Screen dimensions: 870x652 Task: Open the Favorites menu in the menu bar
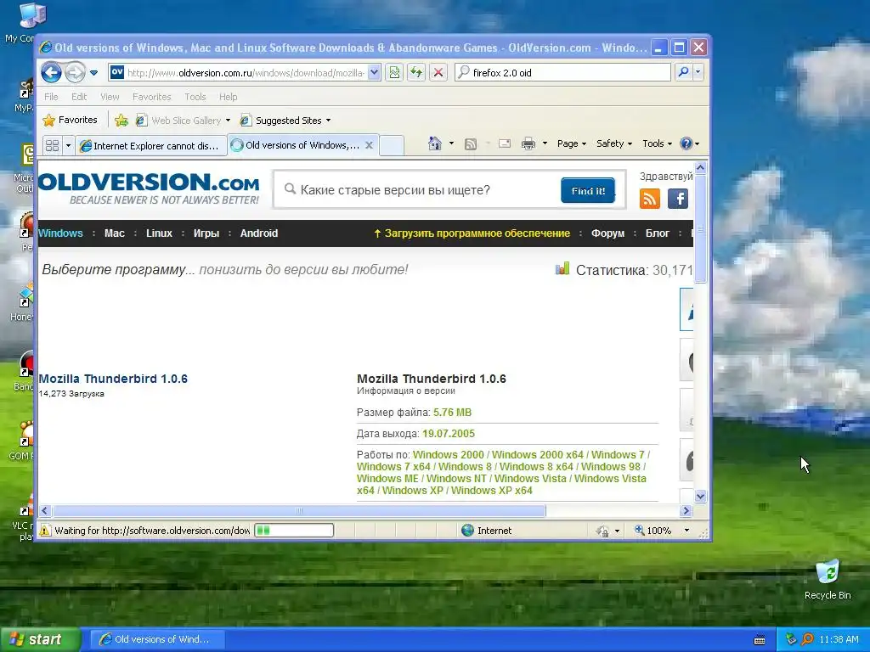pos(151,97)
